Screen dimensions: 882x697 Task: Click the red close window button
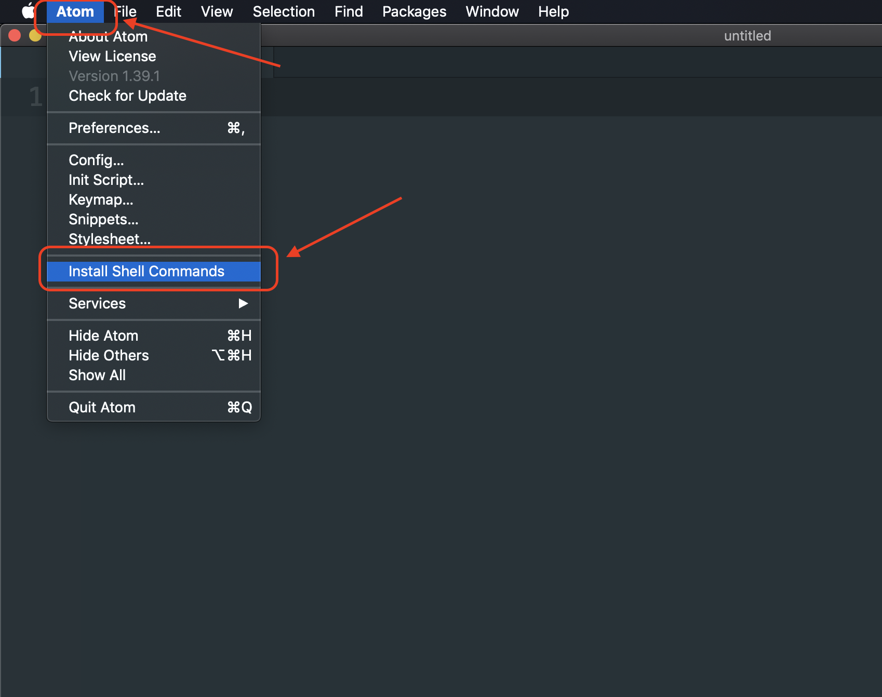point(15,35)
